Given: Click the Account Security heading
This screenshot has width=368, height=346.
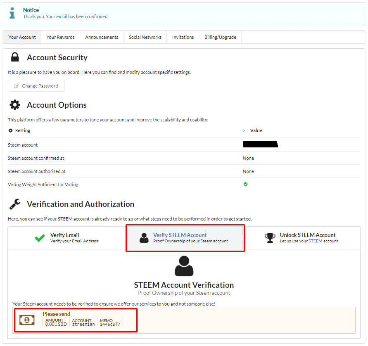Looking at the screenshot, I should [57, 57].
